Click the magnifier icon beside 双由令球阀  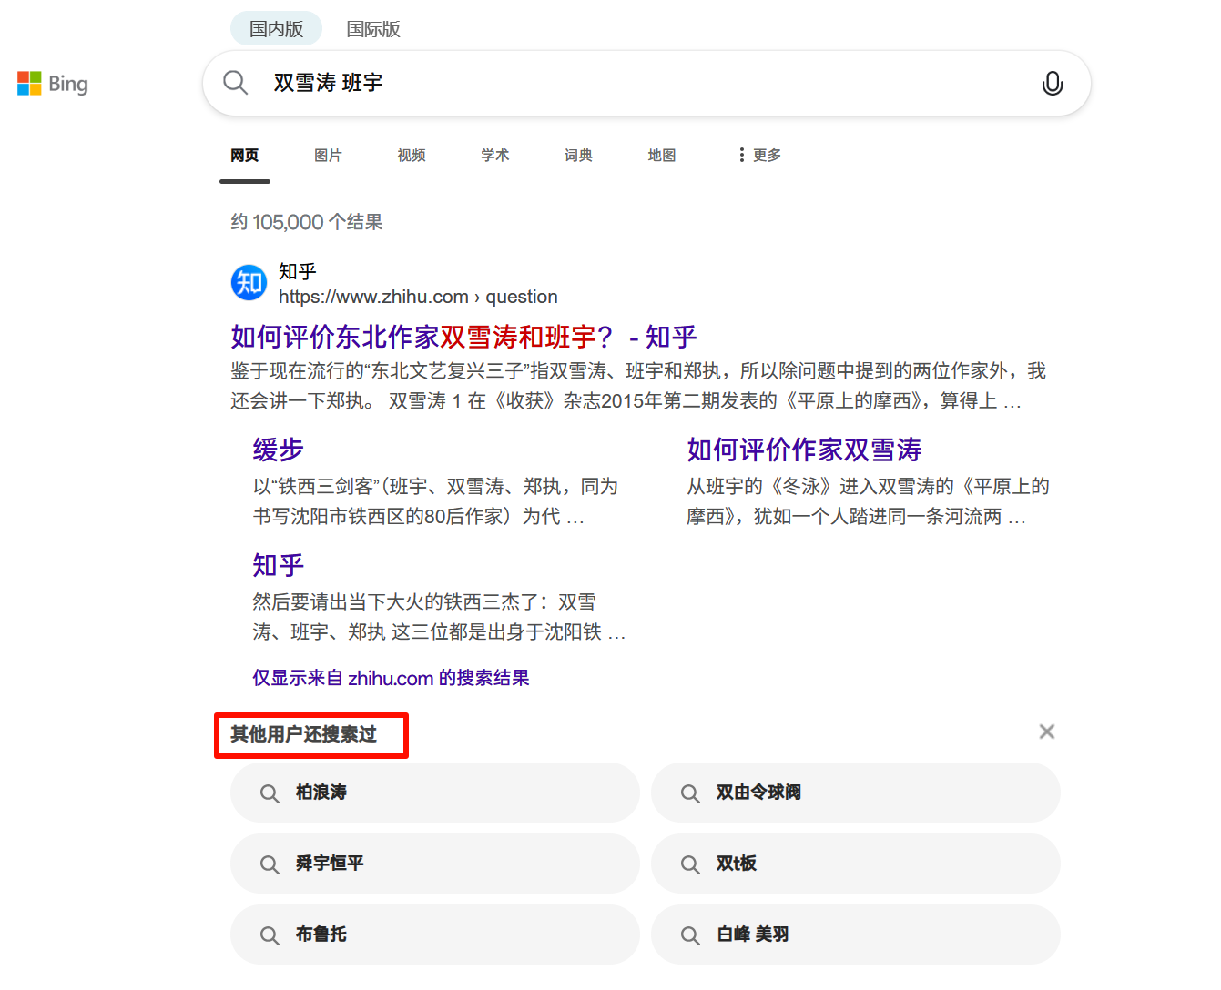(690, 793)
